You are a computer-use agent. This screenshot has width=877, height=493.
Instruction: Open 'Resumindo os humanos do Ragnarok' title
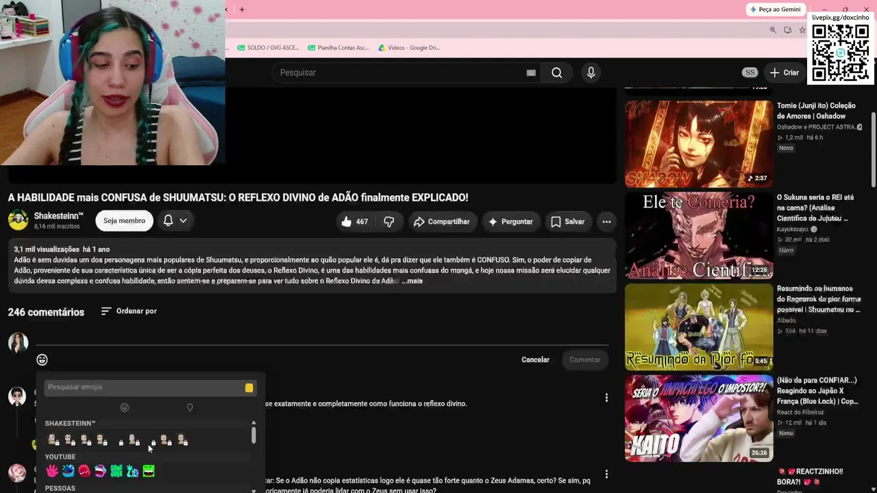coord(818,299)
